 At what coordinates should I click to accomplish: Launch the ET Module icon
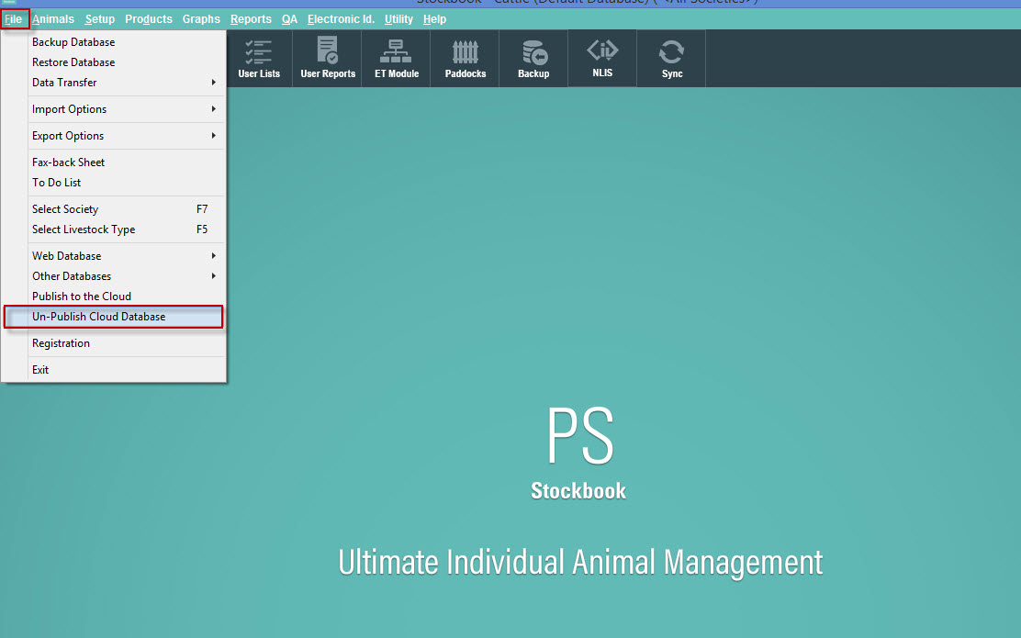(397, 59)
